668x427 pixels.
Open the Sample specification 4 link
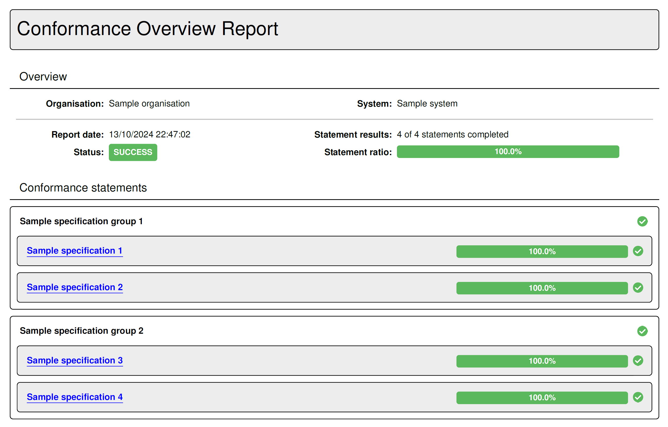tap(75, 397)
